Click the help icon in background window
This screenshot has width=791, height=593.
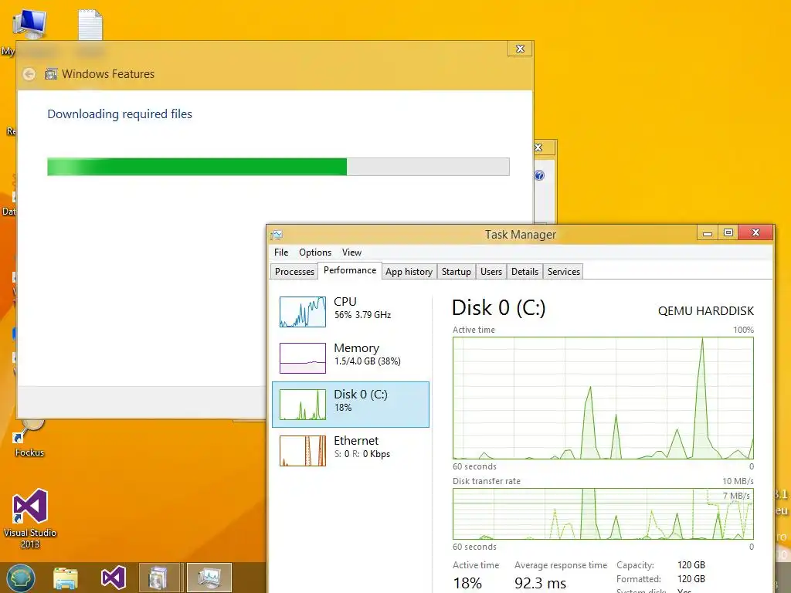tap(539, 175)
